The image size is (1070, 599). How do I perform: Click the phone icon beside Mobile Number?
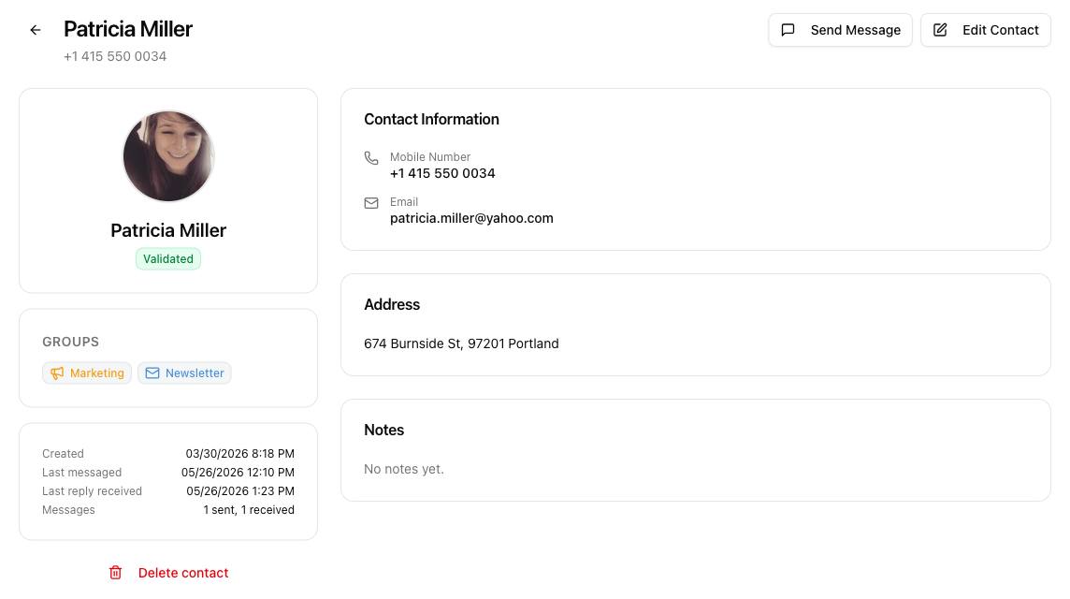(371, 158)
